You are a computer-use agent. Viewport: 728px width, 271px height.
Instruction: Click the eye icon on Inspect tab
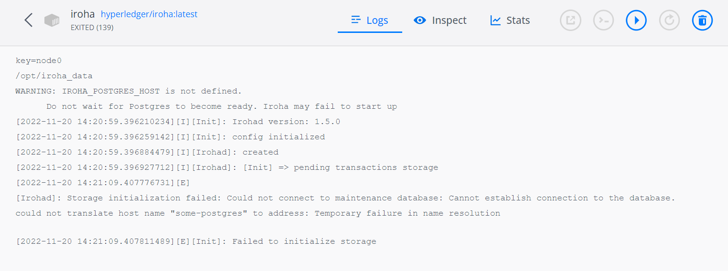coord(420,20)
